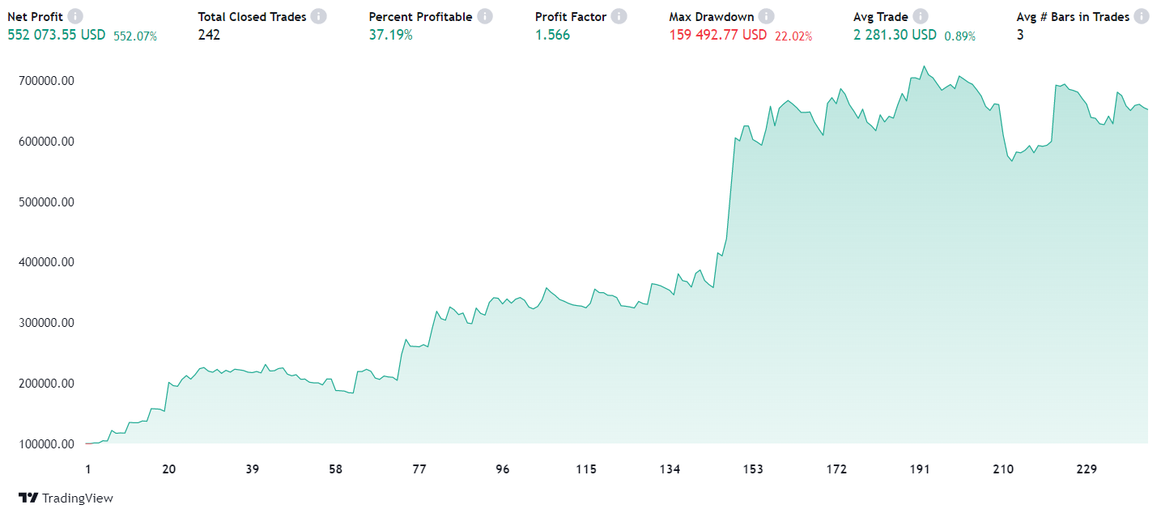The image size is (1161, 526).
Task: Click the 1.566 profit factor value
Action: (x=552, y=35)
